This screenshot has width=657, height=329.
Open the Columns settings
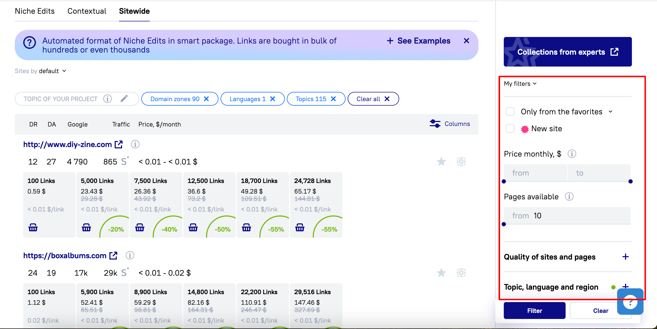(x=450, y=124)
